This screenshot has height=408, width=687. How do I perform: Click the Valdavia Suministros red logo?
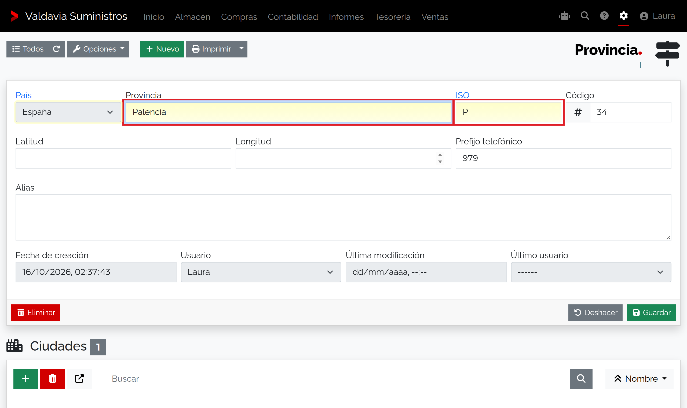point(14,16)
